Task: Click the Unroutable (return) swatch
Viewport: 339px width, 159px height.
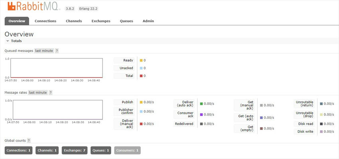Action: click(x=321, y=104)
